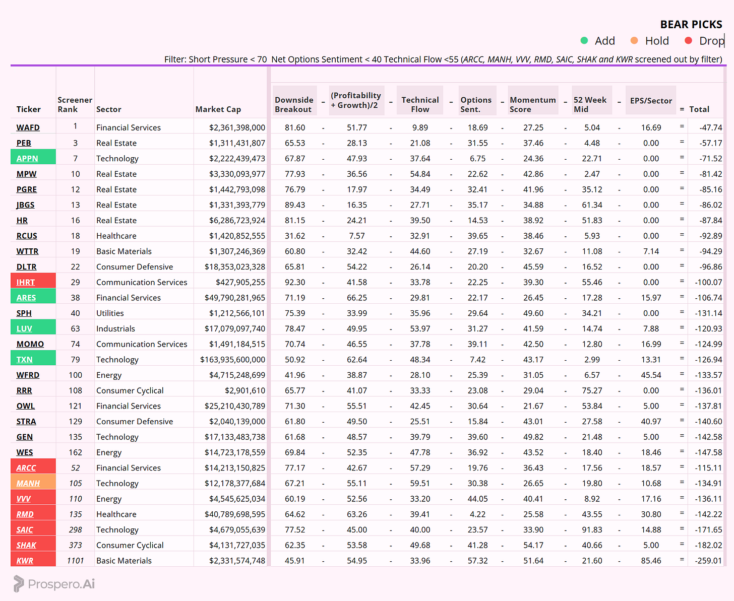734x601 pixels.
Task: Click the Market Cap column header
Action: 218,109
